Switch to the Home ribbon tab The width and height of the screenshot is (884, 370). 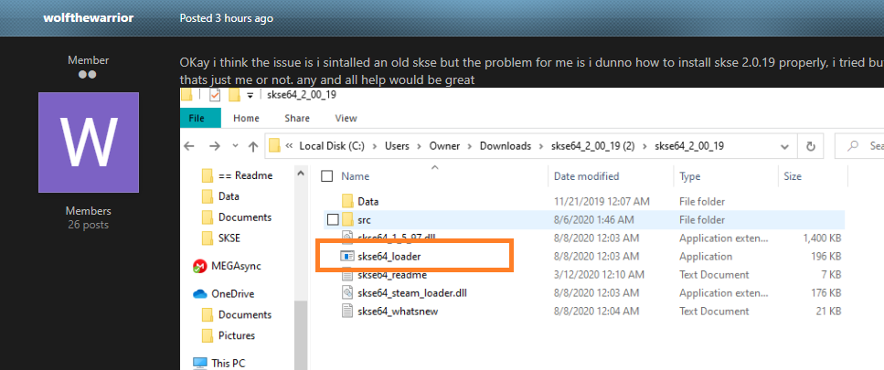coord(246,118)
